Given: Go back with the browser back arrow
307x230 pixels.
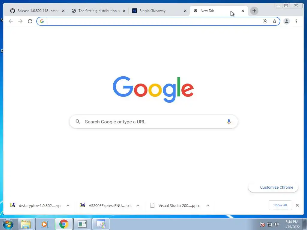Looking at the screenshot, I should [11, 21].
